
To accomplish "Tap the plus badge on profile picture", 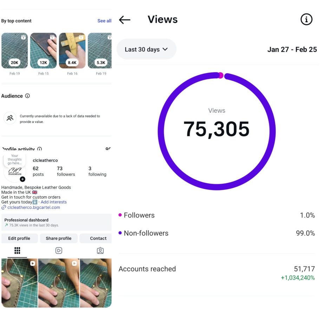I will coord(22,179).
